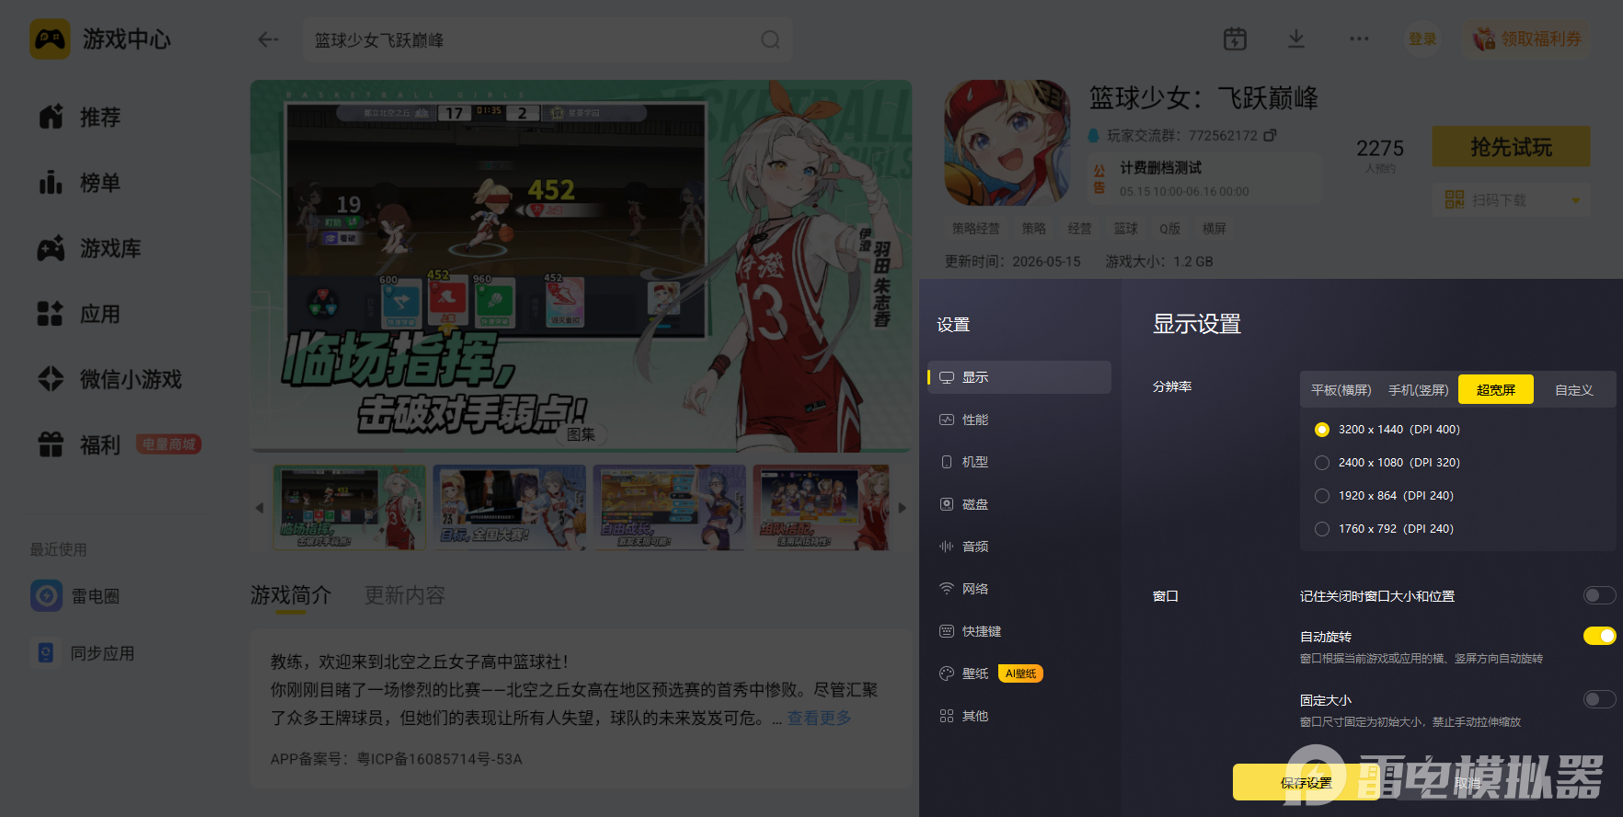Click the 抢先试玩 button

pos(1511,146)
